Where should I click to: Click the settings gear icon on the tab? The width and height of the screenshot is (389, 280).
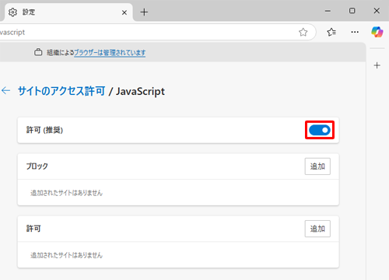(12, 12)
